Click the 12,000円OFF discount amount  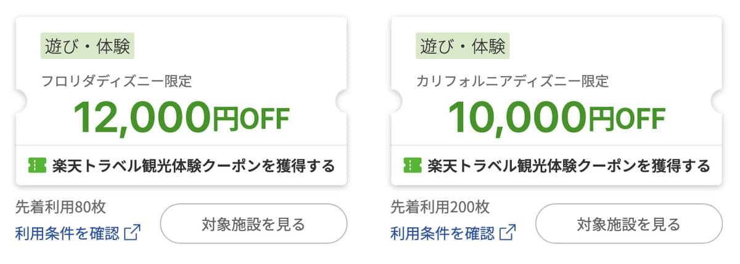point(181,118)
